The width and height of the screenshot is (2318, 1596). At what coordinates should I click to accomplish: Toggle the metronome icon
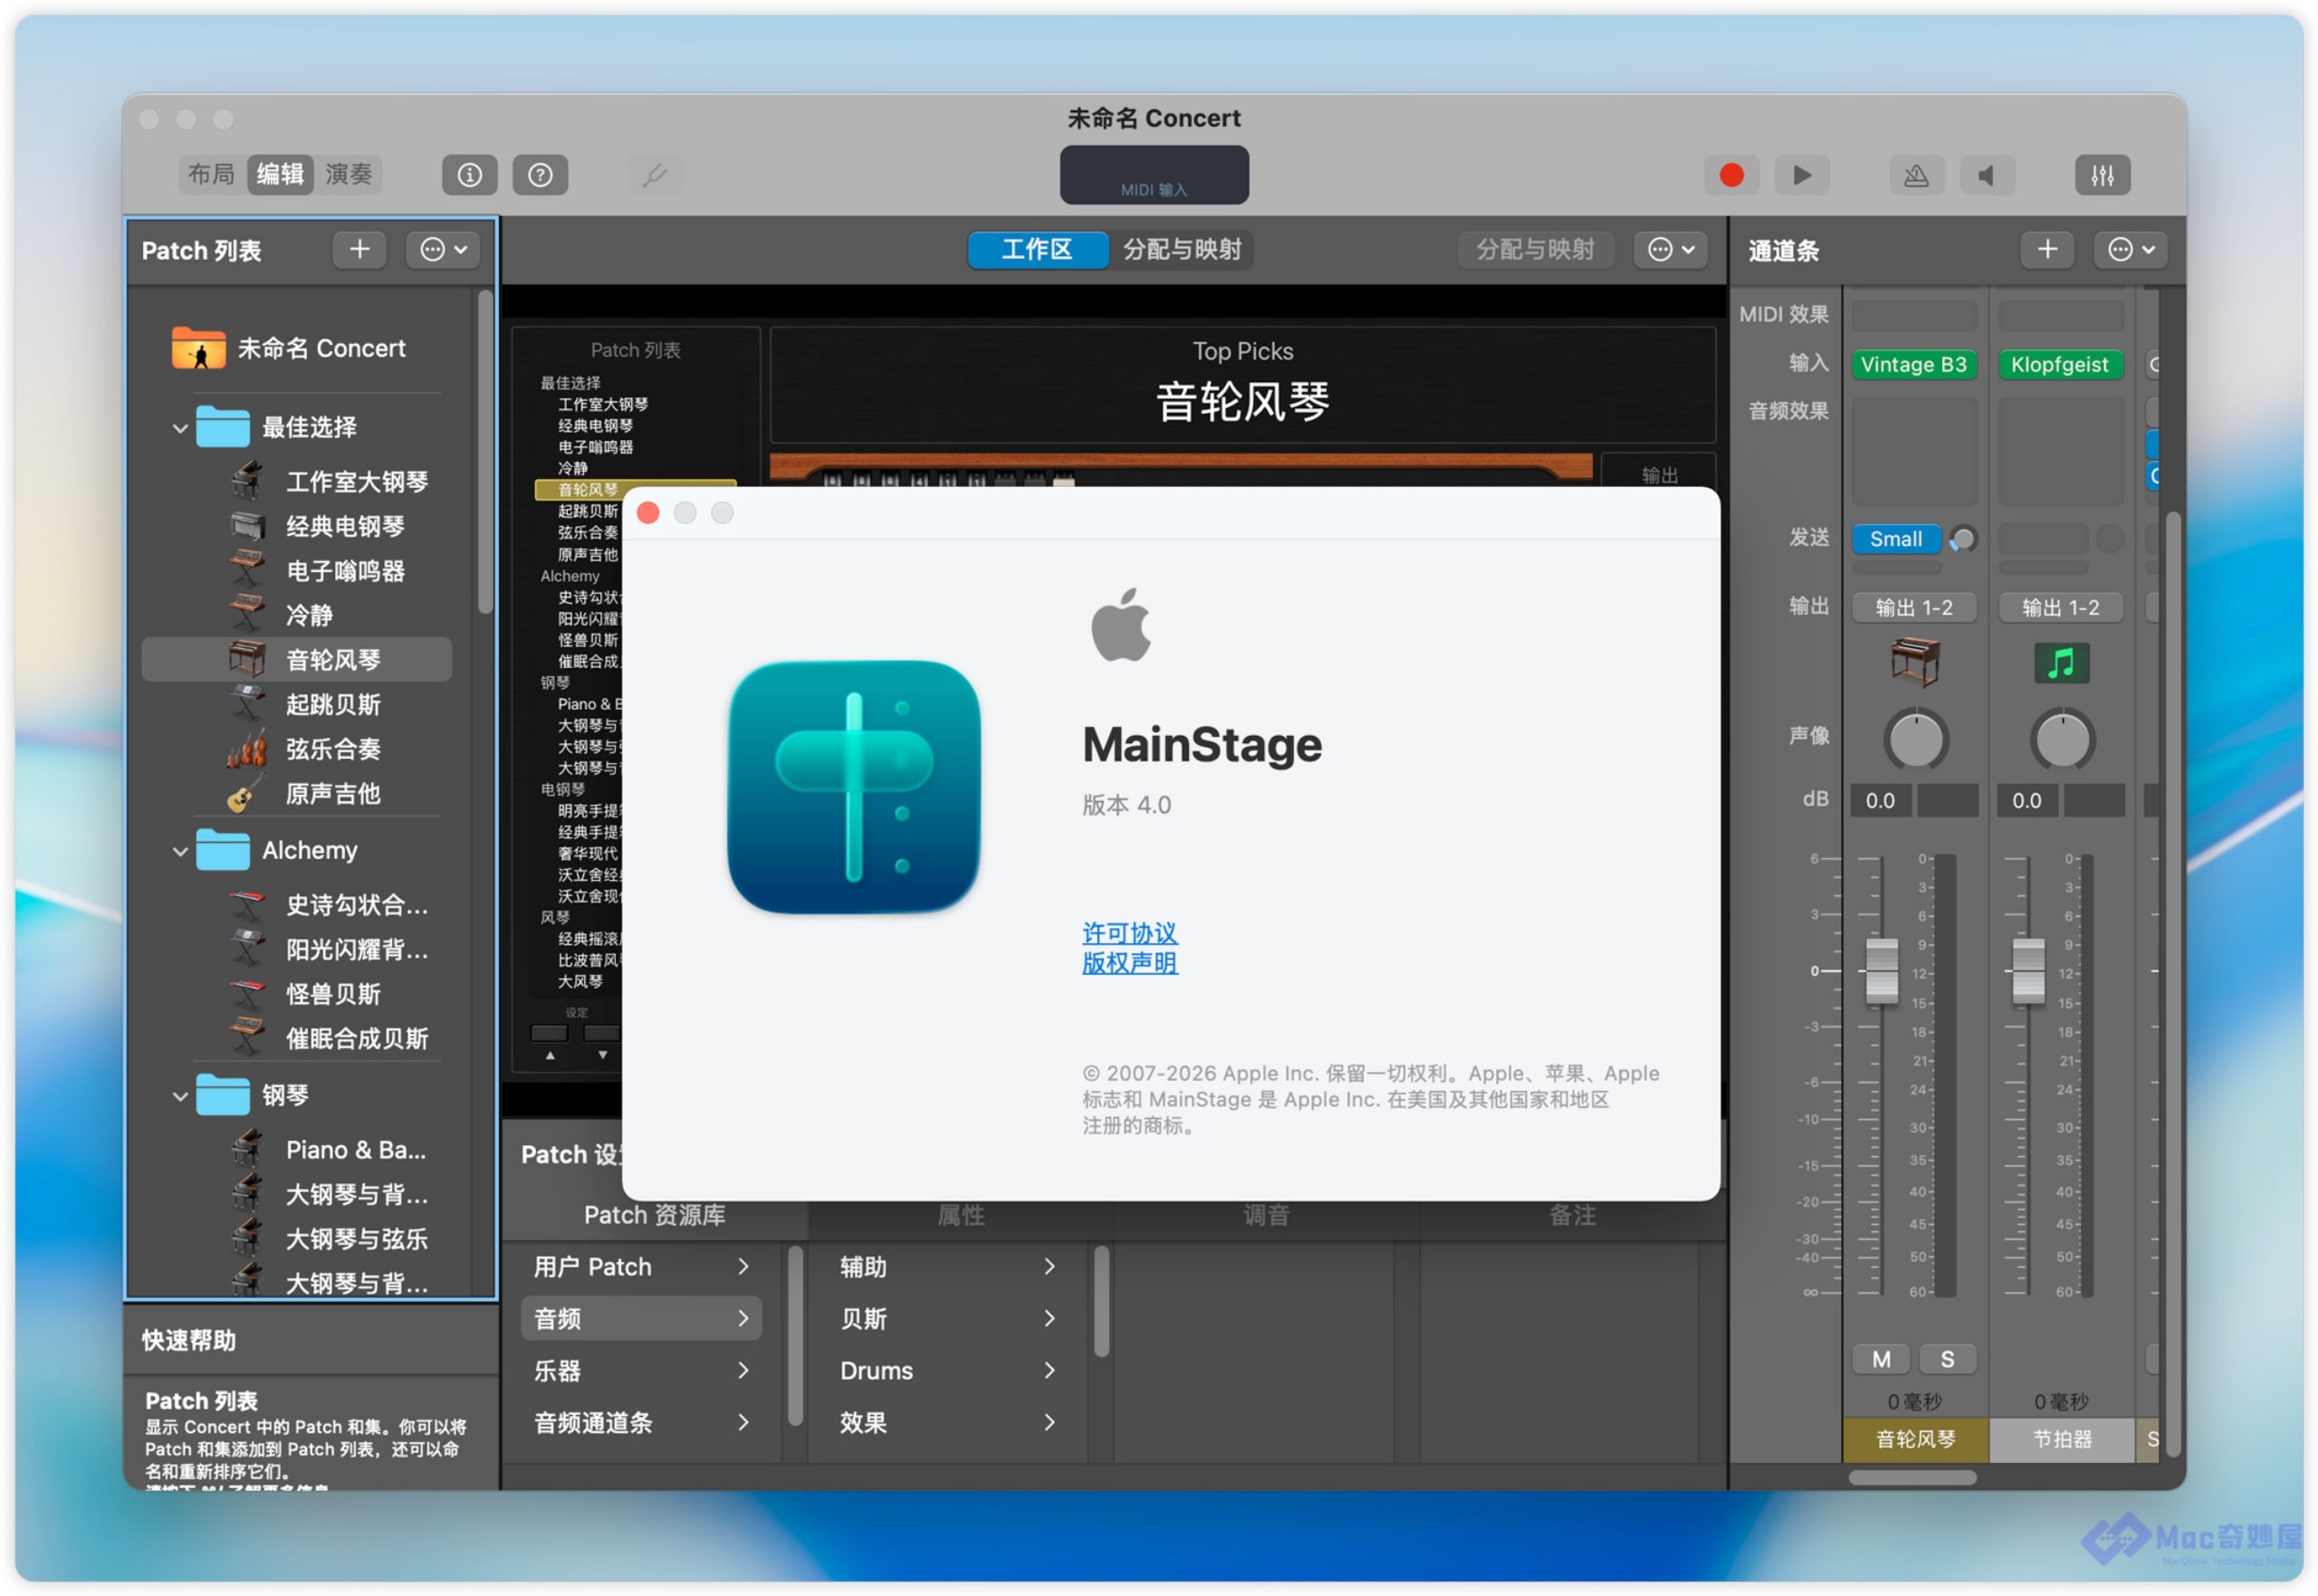click(x=1915, y=175)
